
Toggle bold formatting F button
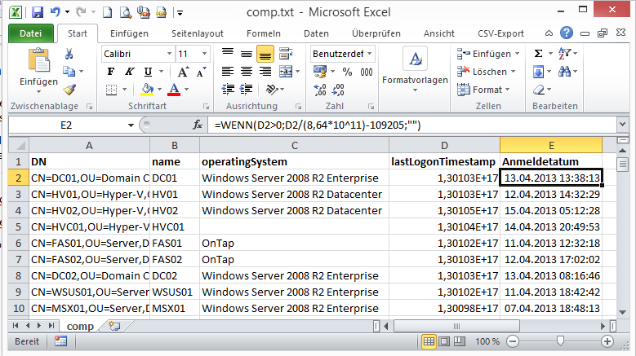tap(111, 72)
